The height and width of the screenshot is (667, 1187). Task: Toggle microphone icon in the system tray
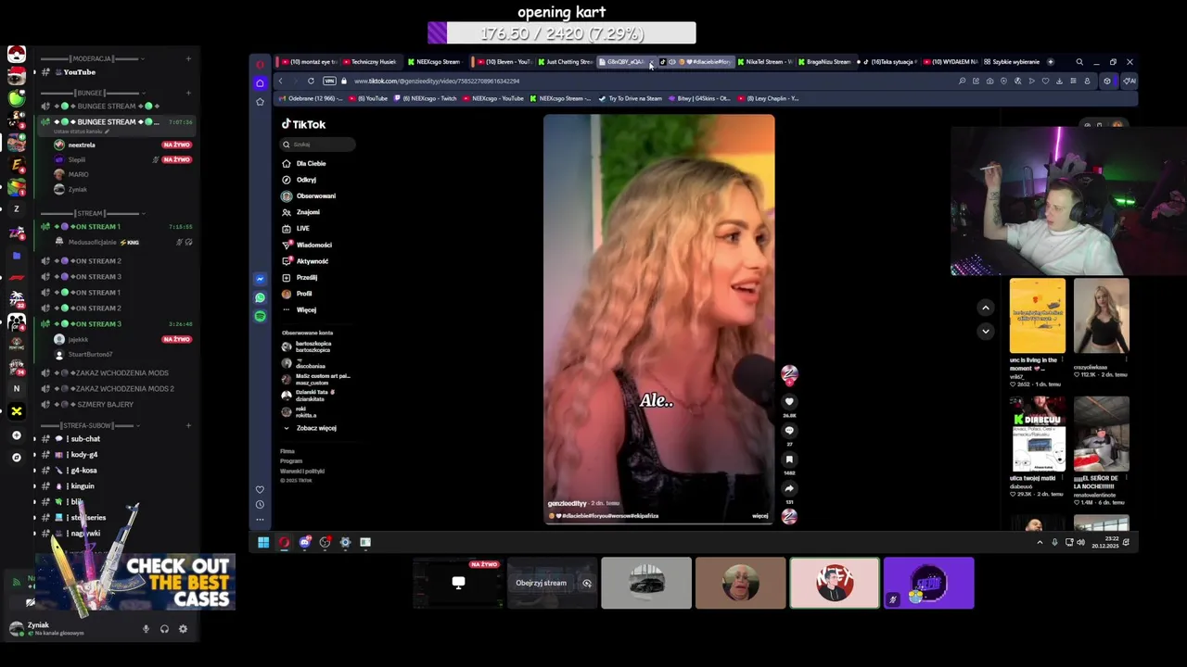tap(1054, 542)
